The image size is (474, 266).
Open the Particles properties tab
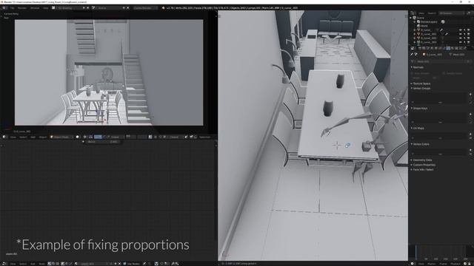(x=461, y=48)
